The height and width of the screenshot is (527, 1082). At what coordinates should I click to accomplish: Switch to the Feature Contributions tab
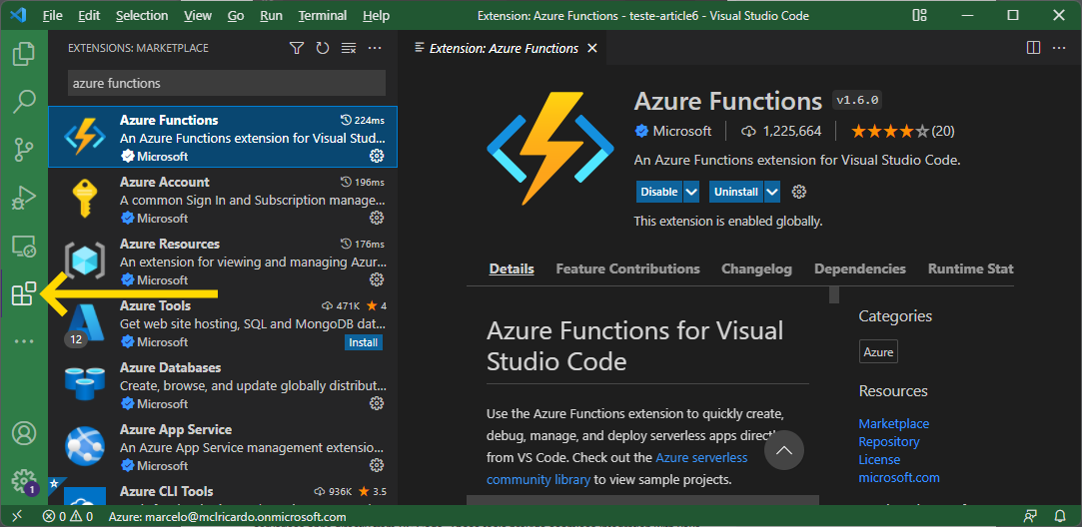pos(628,269)
